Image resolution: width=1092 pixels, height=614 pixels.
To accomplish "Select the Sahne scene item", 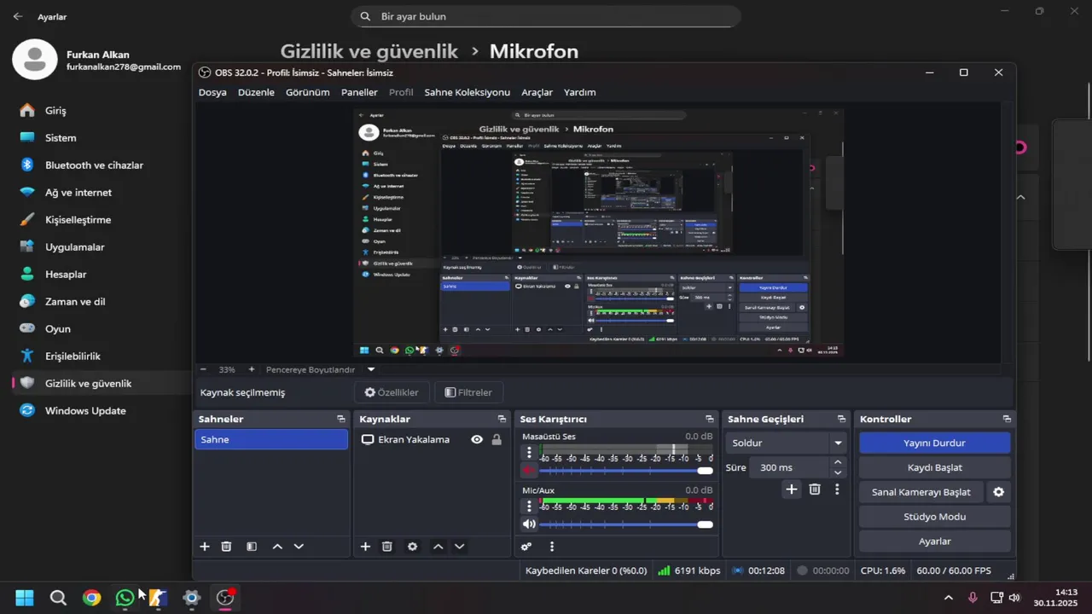I will tap(271, 439).
